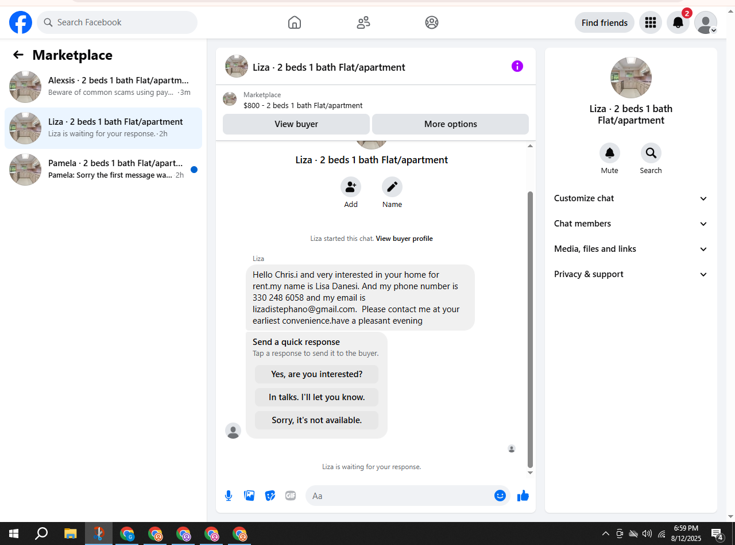Click the Search Facebook field
The image size is (735, 545).
coord(117,22)
